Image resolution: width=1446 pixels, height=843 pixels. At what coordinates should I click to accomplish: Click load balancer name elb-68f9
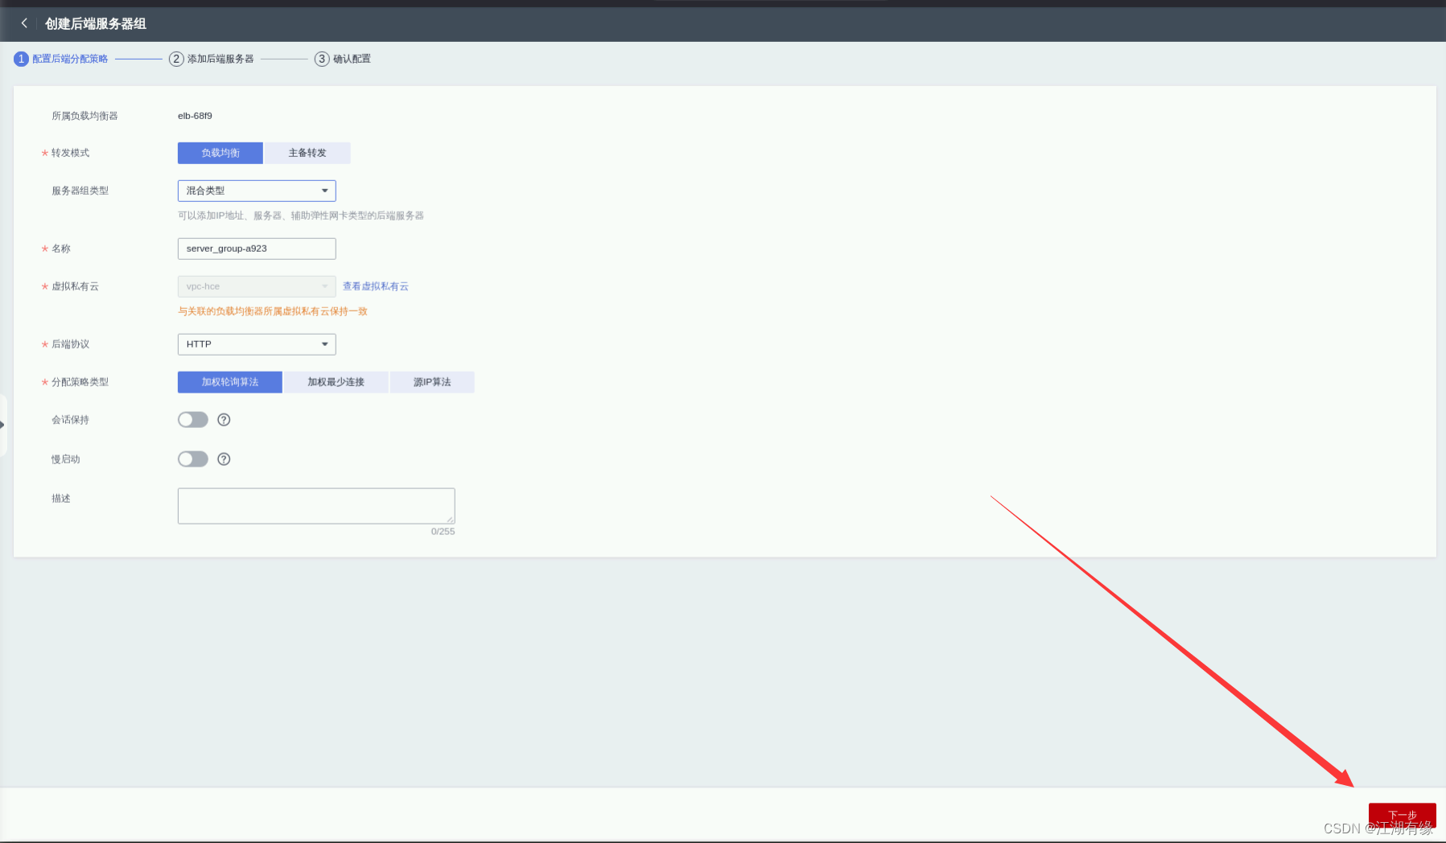pos(195,116)
